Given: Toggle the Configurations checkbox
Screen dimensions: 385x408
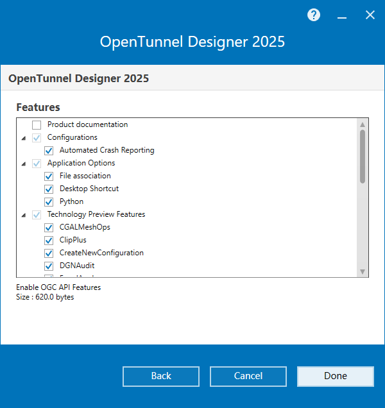Looking at the screenshot, I should (x=37, y=138).
